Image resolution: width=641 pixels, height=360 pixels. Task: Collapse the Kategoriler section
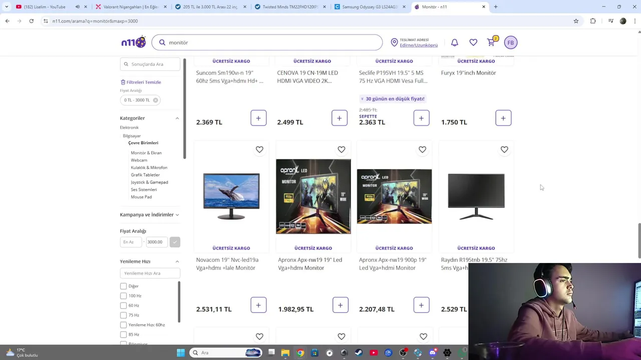(x=177, y=118)
